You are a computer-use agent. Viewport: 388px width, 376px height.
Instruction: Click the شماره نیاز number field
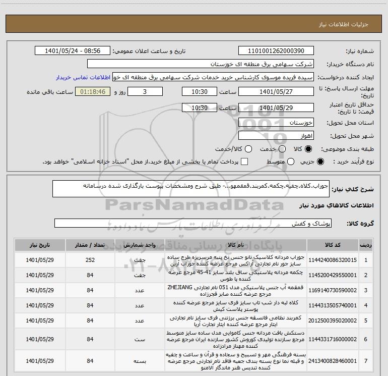276,51
